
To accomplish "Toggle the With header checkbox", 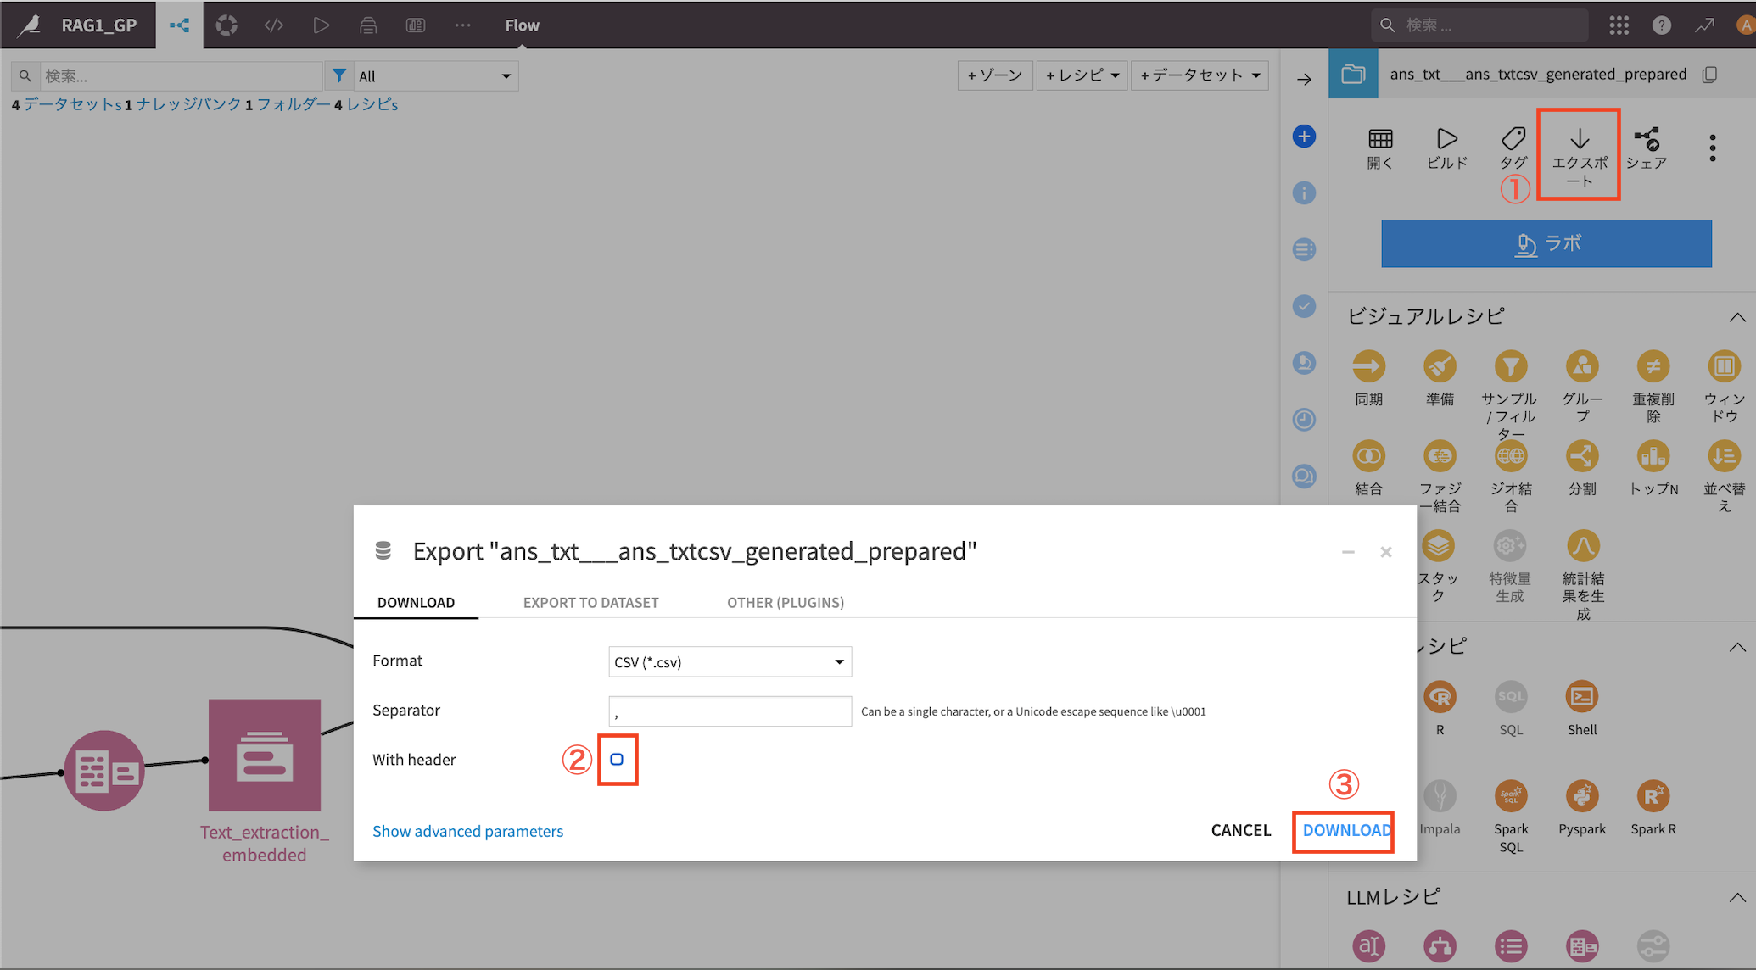I will click(x=617, y=760).
